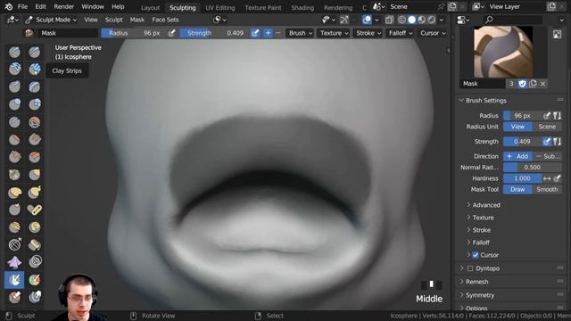Enable the Cursor panel checkbox

click(476, 255)
